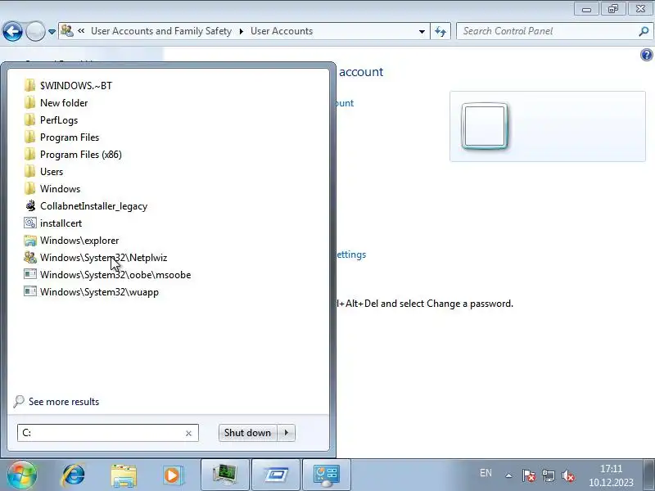The width and height of the screenshot is (655, 491).
Task: Switch to the Run dialog taskbar button
Action: [x=276, y=475]
